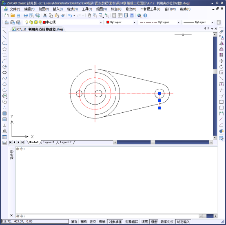Select the Move tool in modify toolbar
Viewport: 226px width, 225px height.
222,61
